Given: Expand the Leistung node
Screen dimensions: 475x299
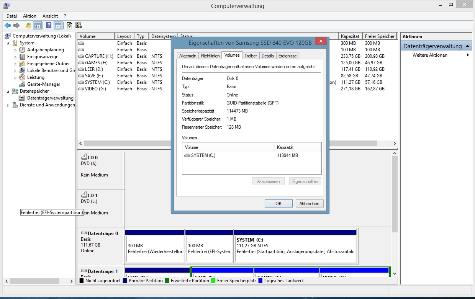Looking at the screenshot, I should pos(16,78).
